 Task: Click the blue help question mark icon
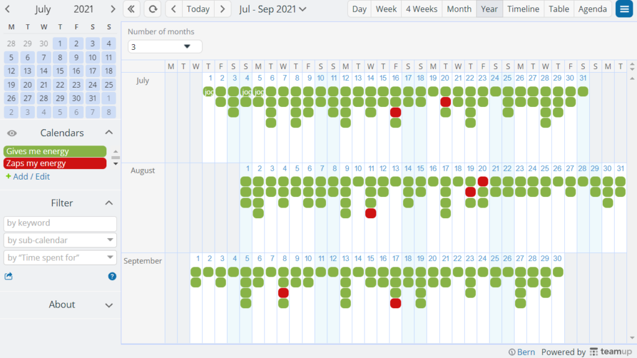(112, 276)
